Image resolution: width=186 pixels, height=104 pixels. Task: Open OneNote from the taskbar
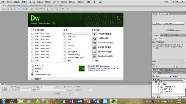click(x=71, y=101)
